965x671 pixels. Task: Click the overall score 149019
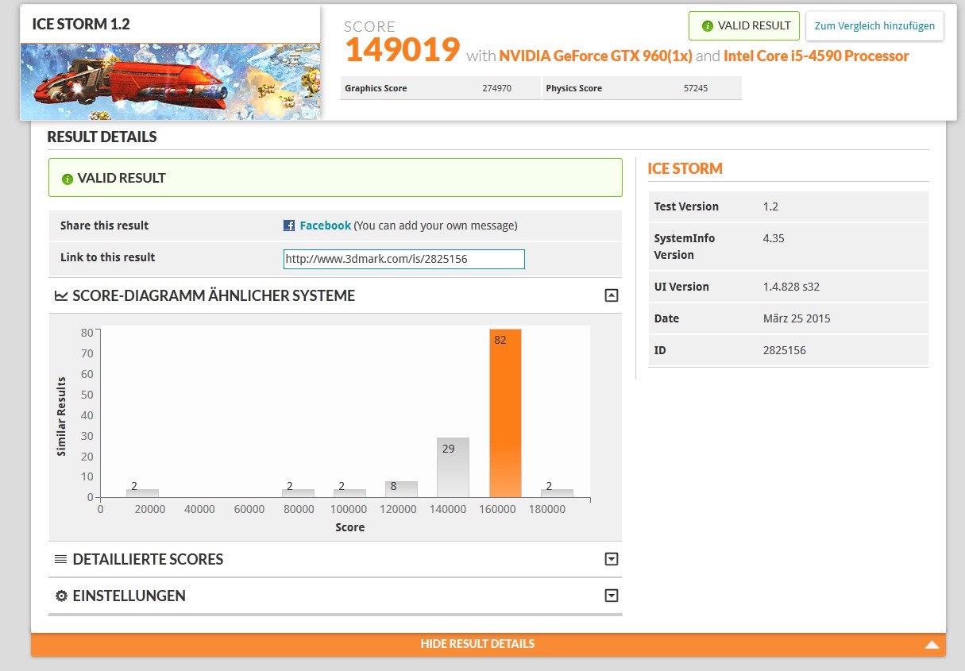(402, 49)
